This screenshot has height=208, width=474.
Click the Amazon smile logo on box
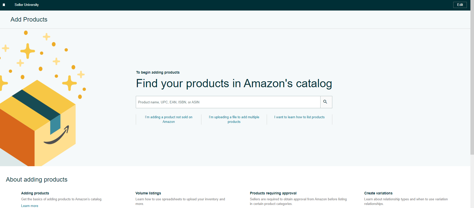[56, 135]
